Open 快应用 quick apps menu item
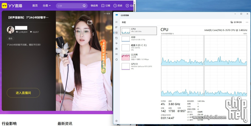Image resolution: width=251 pixels, height=126 pixels. pyautogui.click(x=94, y=5)
